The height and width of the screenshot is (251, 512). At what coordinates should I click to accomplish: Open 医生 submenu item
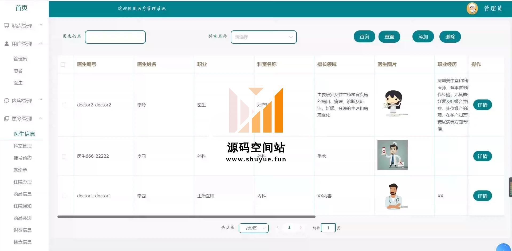18,83
